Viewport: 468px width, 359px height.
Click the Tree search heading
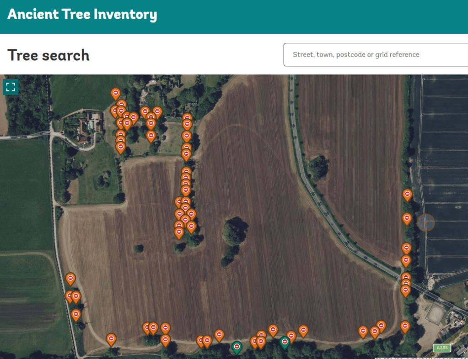click(48, 55)
